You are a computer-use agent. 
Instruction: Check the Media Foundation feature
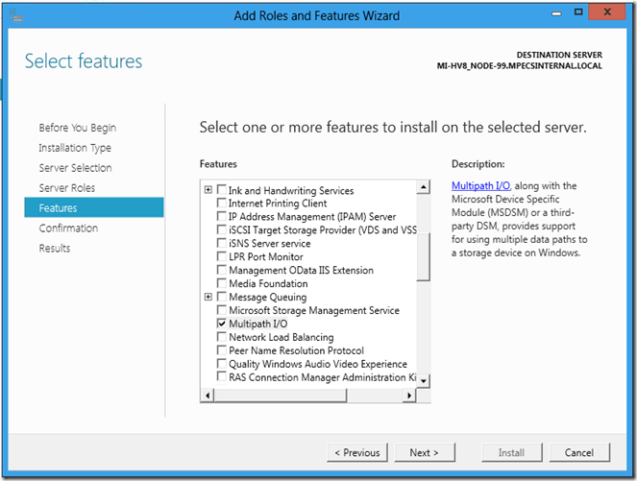(222, 284)
